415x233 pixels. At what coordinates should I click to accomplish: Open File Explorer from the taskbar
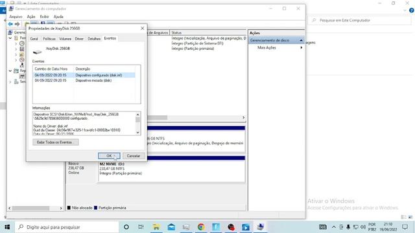[156, 227]
